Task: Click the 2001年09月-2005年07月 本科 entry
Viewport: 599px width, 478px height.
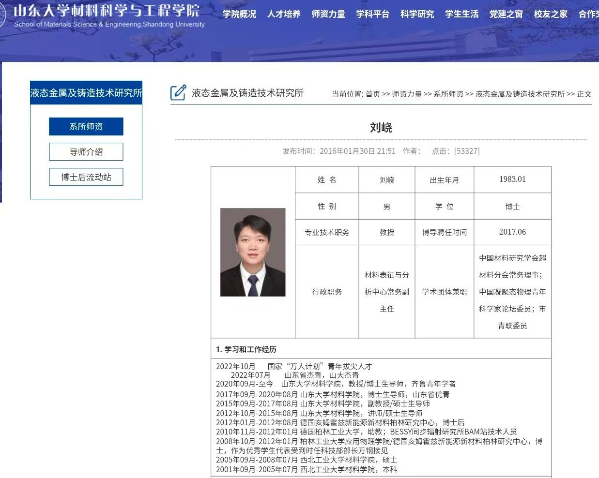Action: [x=307, y=469]
